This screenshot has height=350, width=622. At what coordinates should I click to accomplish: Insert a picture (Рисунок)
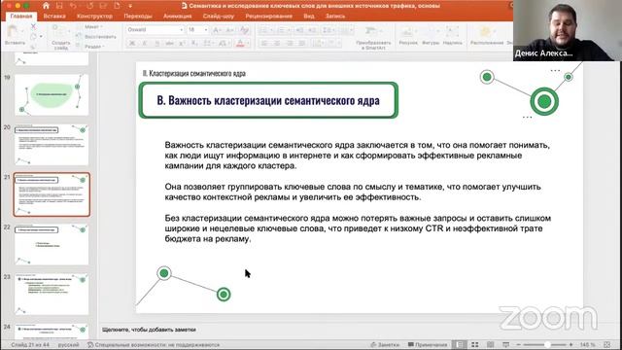(408, 36)
